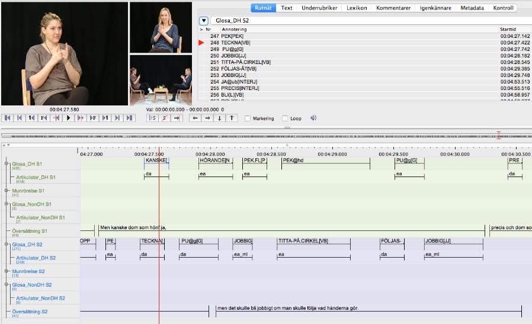The image size is (532, 324).
Task: Jump to previous scroll view
Action: 20,118
